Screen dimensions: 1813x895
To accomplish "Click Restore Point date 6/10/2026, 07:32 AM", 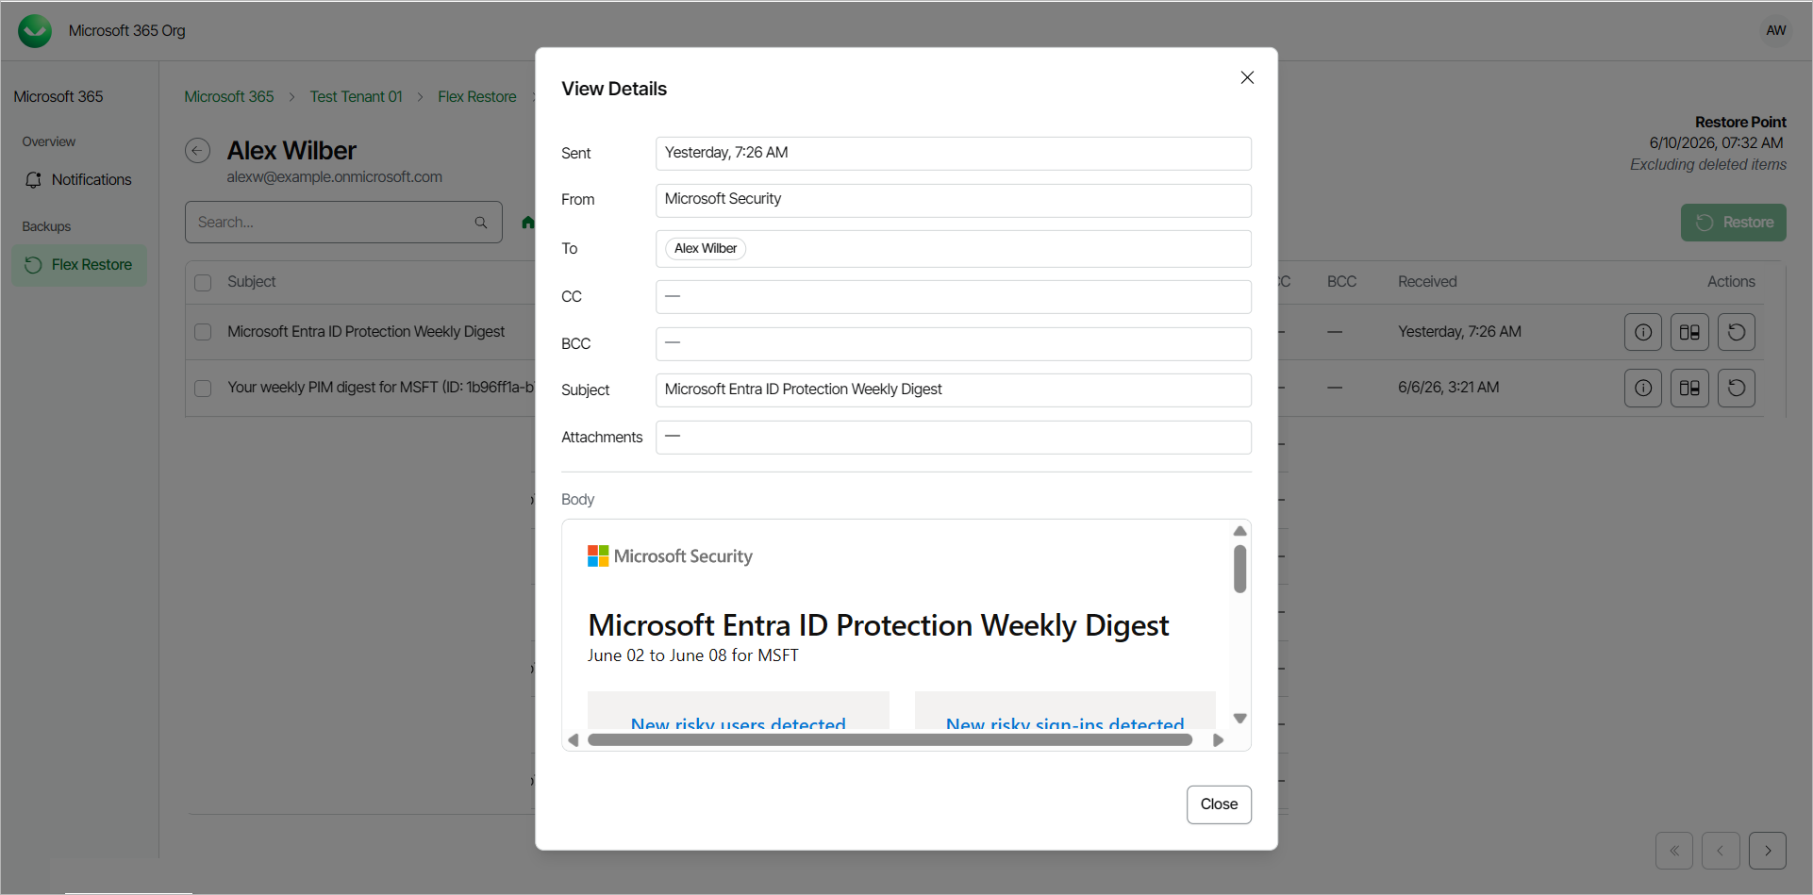I will (1717, 143).
